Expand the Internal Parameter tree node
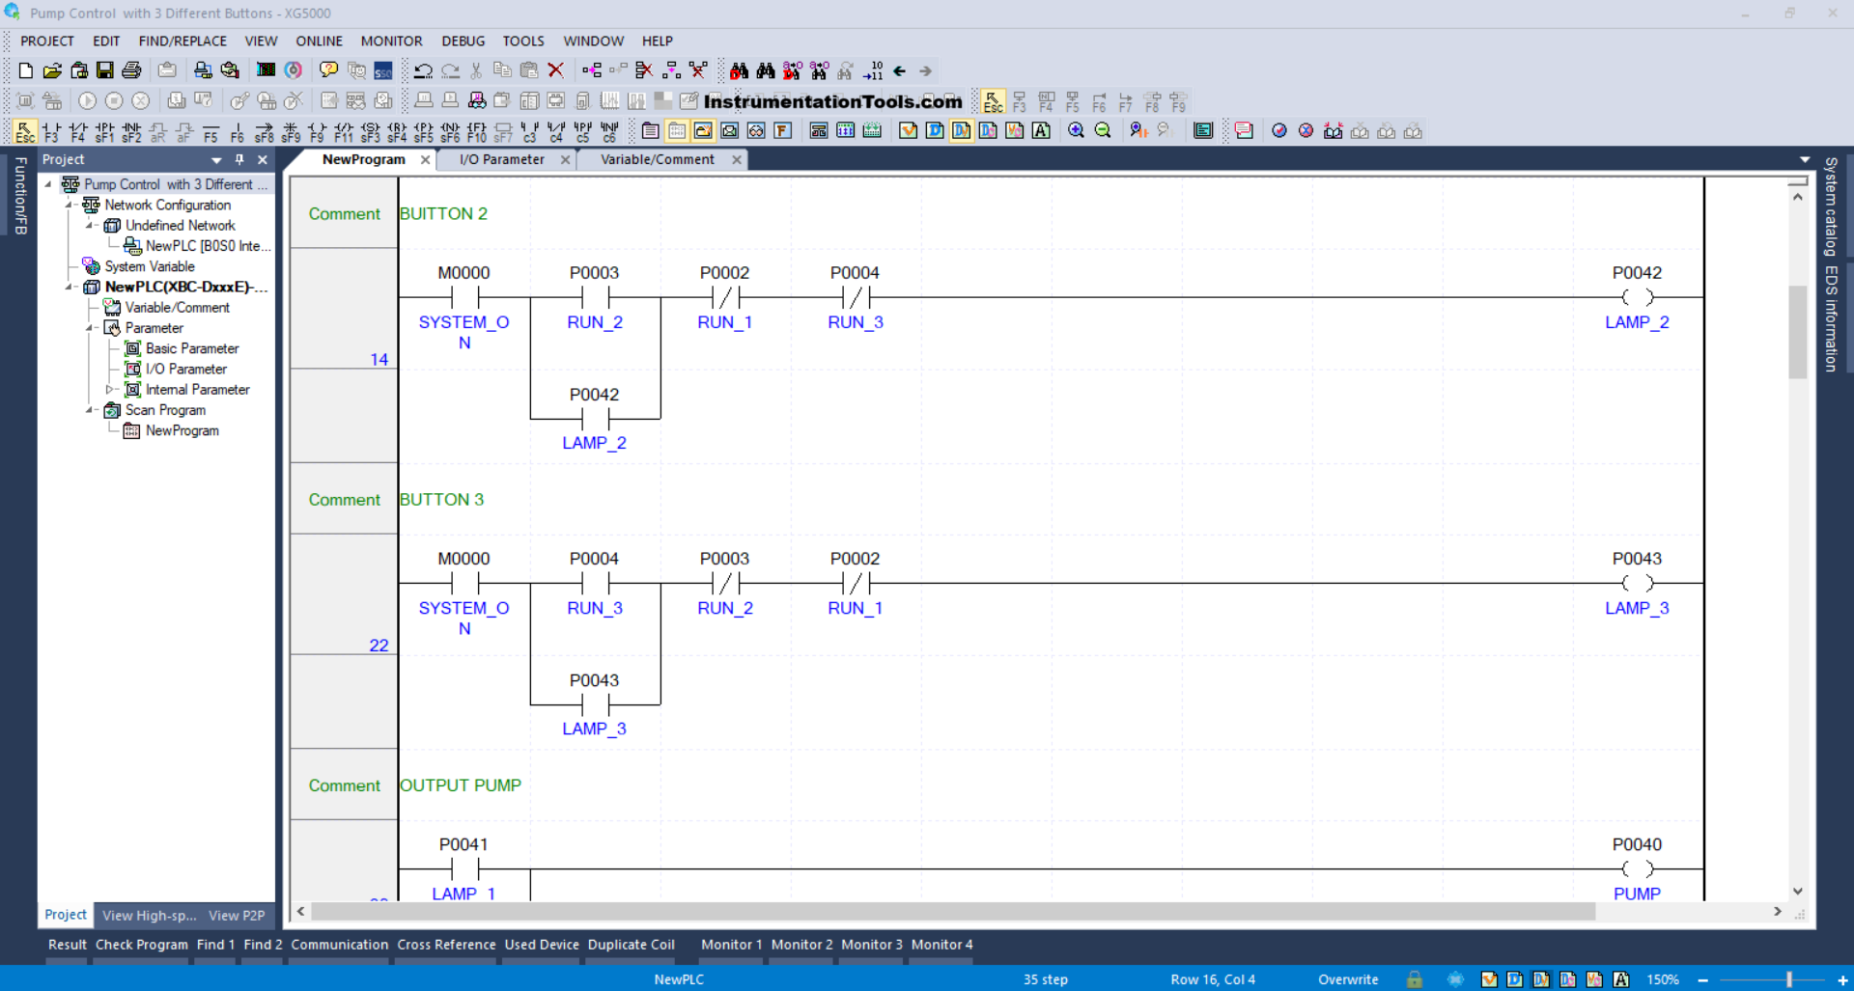Viewport: 1854px width, 991px height. point(109,390)
